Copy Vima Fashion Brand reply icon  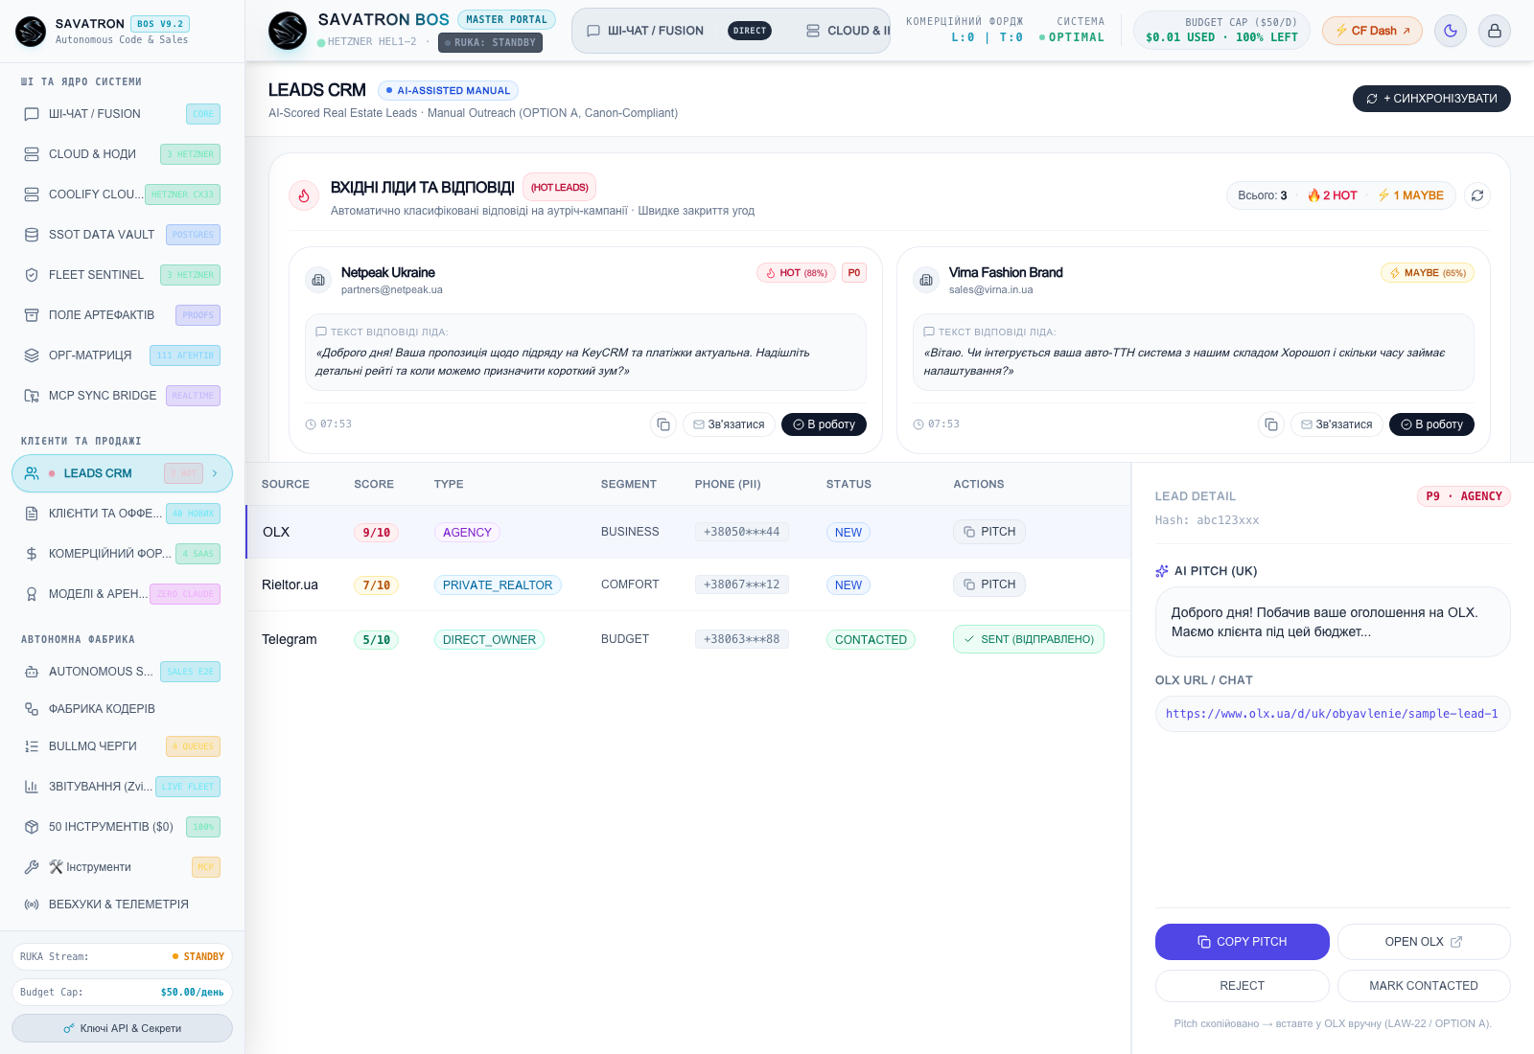coord(1271,424)
